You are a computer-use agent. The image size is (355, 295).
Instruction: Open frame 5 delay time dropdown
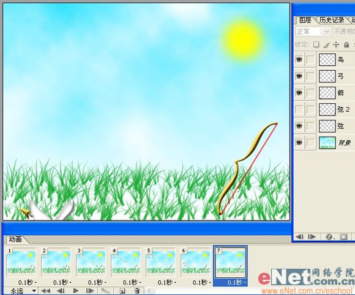[x=167, y=282]
